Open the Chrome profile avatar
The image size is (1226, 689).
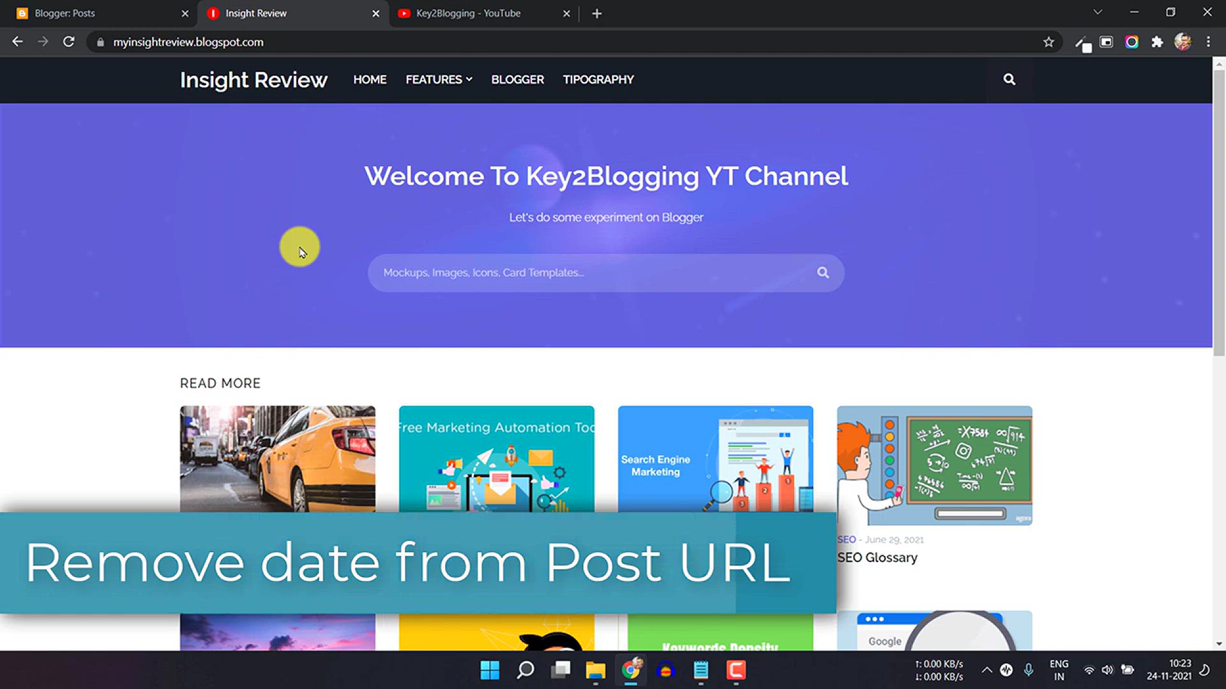point(1183,42)
